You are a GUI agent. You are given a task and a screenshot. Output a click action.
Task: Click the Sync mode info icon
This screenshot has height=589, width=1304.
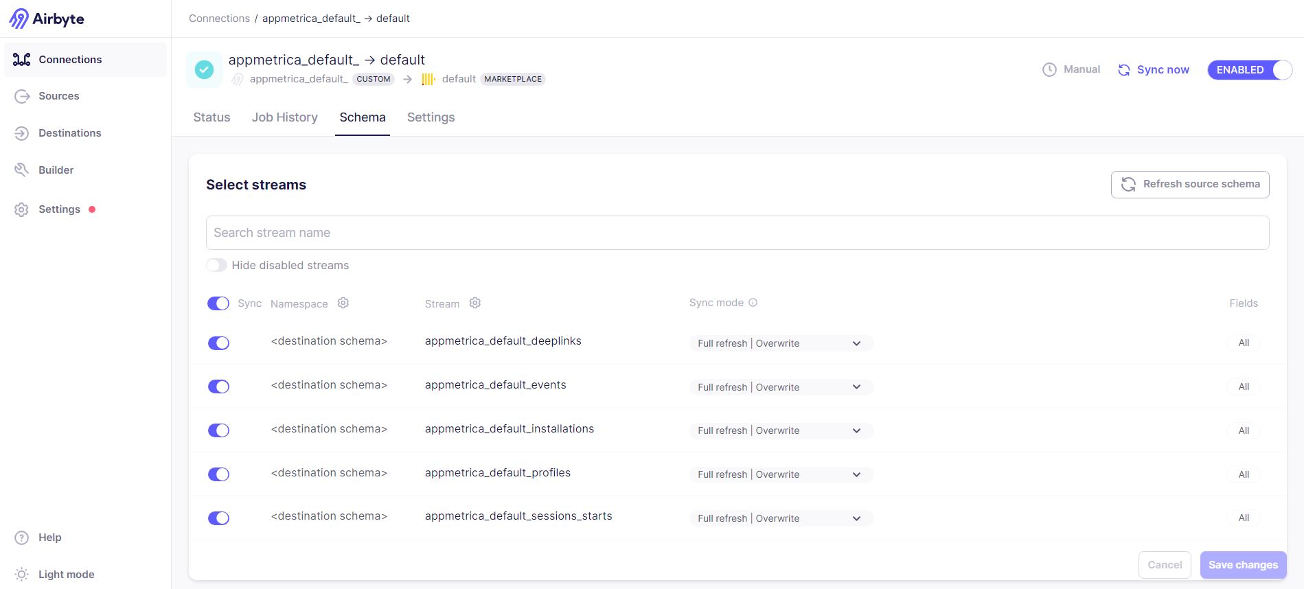(x=753, y=303)
